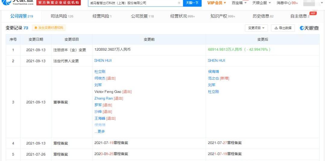This screenshot has height=161, width=325.
Task: Clear the search box with the X icon
Action: tap(179, 3)
